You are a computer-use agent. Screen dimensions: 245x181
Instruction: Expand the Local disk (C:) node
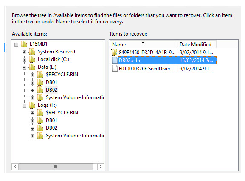24,60
